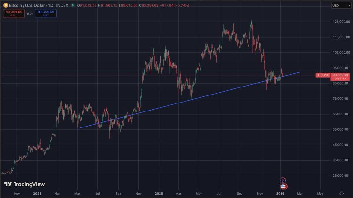Click the 2024 time axis label
The image size is (353, 198).
click(x=37, y=193)
